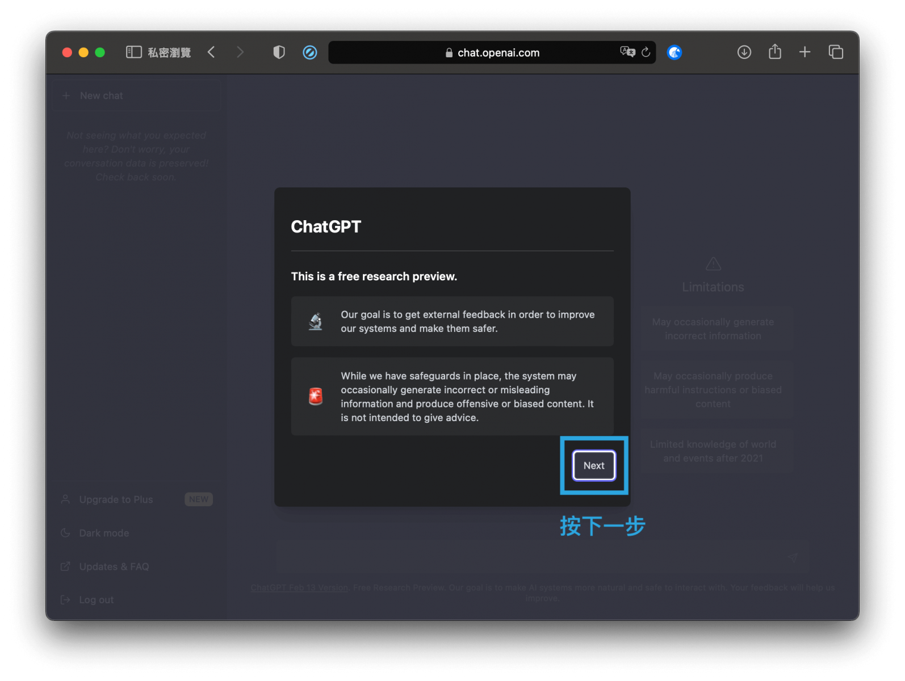The image size is (905, 681).
Task: Go forward with the Safari forward arrow
Action: tap(240, 52)
